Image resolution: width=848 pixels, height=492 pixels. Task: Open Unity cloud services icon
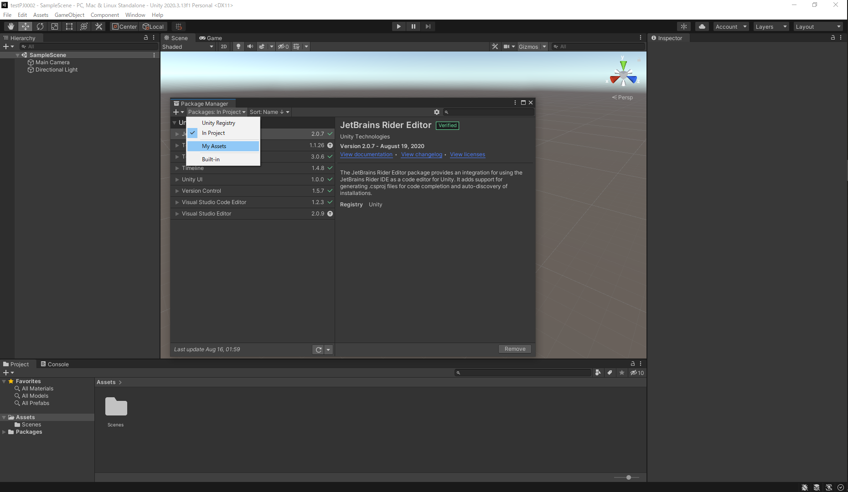tap(702, 26)
